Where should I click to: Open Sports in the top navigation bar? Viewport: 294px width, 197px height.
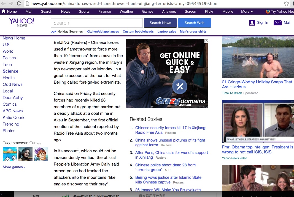tap(84, 12)
